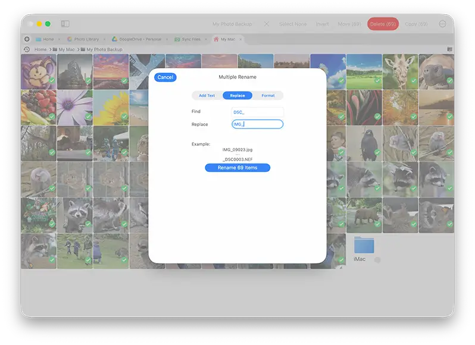The height and width of the screenshot is (345, 475).
Task: Select the Christmas decoration photo thumbnail
Action: click(39, 215)
